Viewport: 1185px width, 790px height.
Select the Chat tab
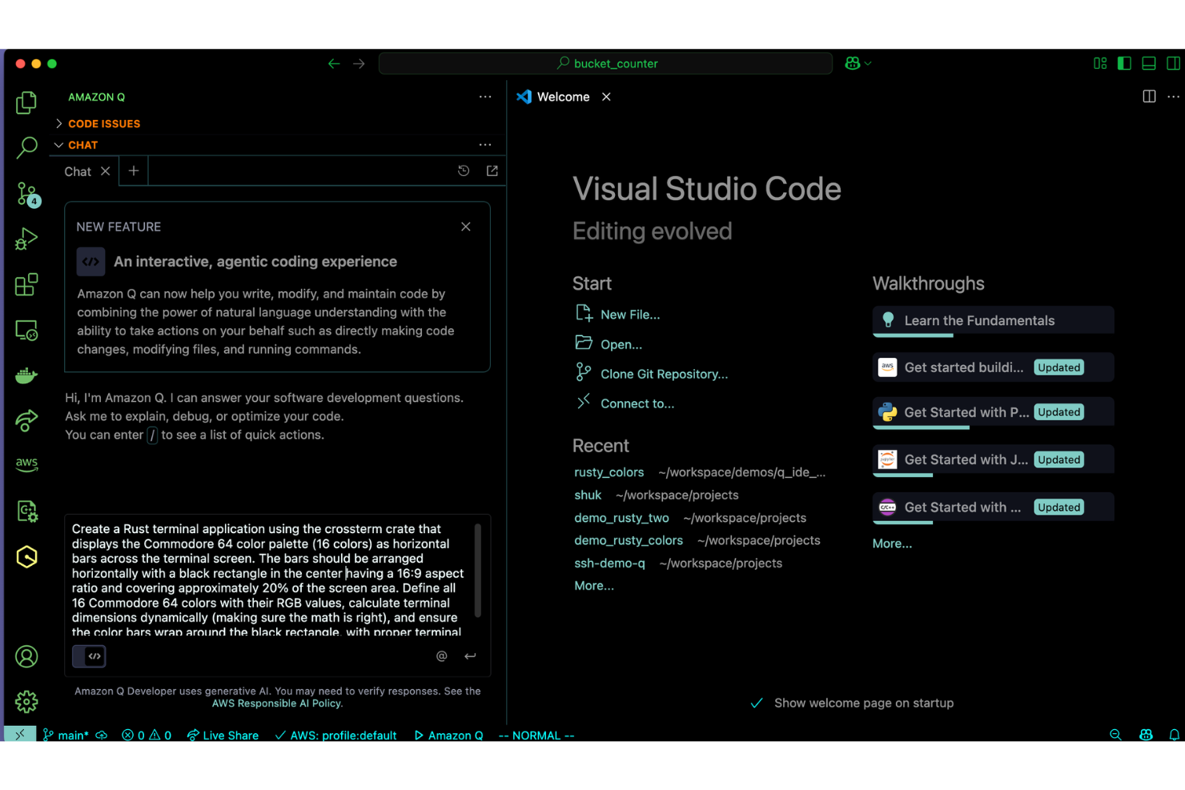(78, 171)
